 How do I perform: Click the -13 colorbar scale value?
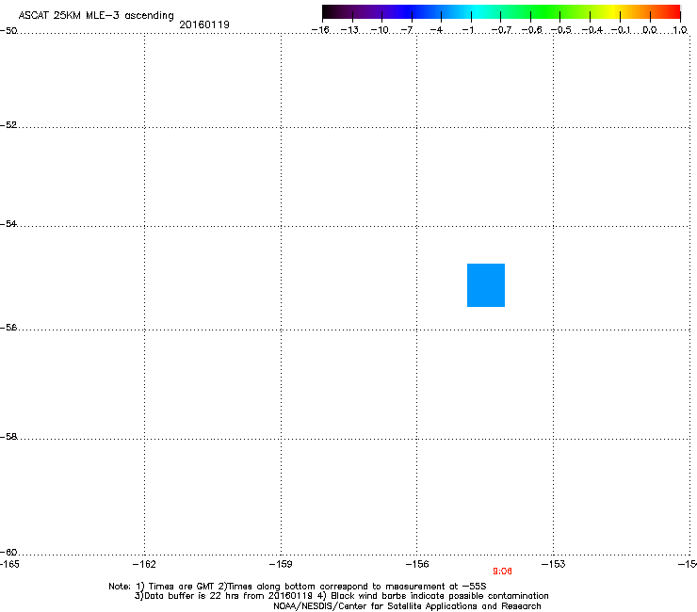pyautogui.click(x=349, y=30)
